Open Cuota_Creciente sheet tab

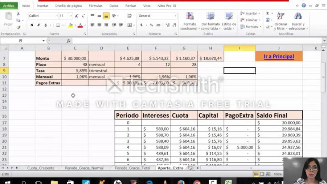point(41,168)
